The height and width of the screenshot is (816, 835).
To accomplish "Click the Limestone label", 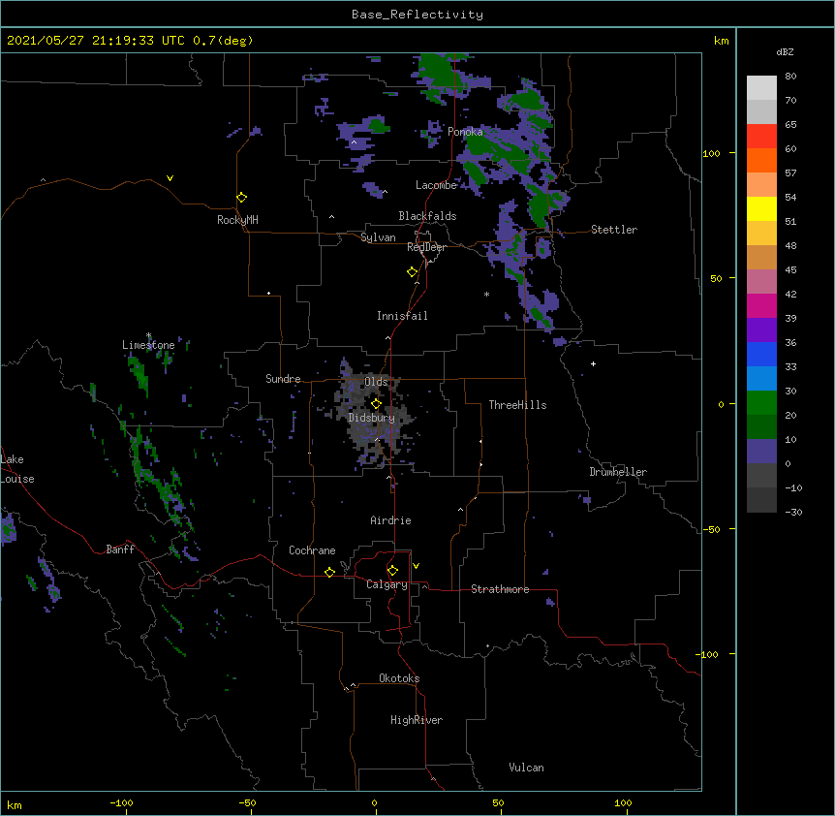I will pos(148,345).
